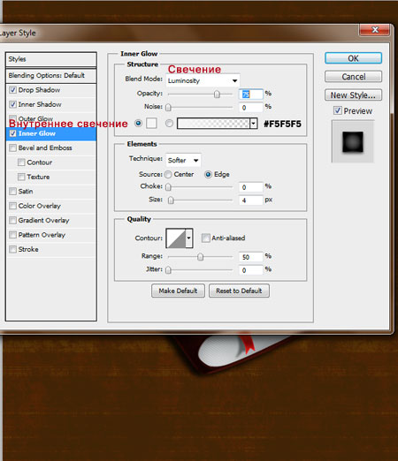
Task: Enable the Satin checkbox
Action: (12, 192)
